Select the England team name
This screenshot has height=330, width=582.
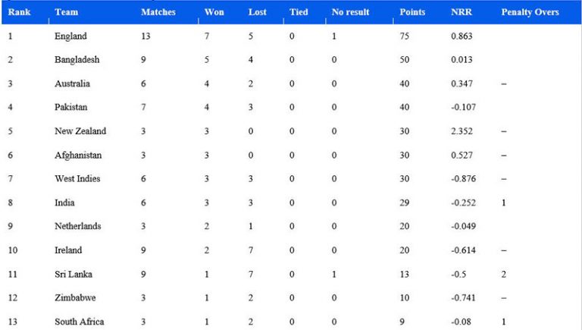(x=70, y=36)
